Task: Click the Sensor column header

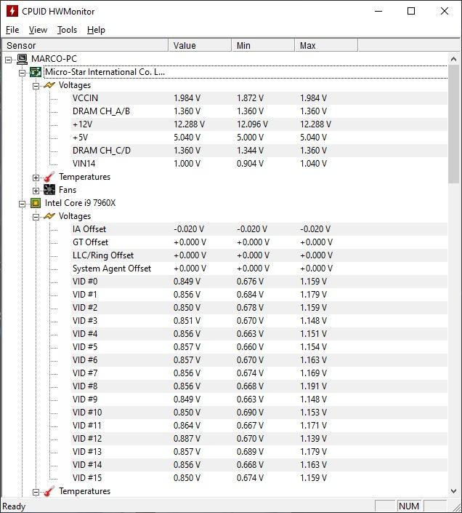Action: tap(85, 45)
